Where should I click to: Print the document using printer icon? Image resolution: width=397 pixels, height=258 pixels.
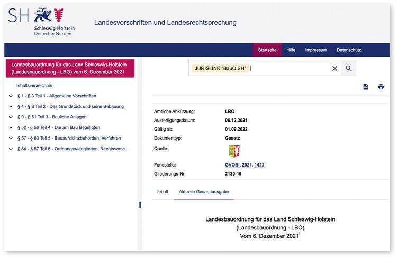381,87
